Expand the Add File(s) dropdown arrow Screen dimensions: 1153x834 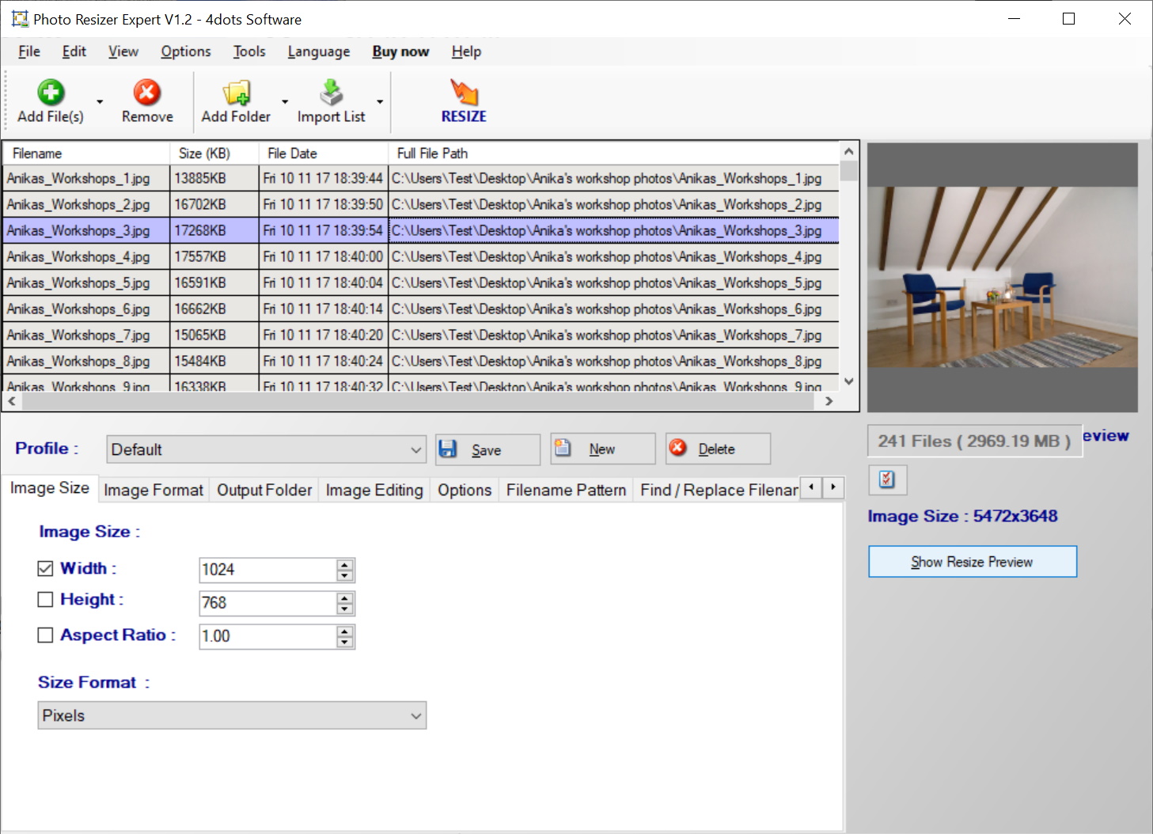[98, 101]
